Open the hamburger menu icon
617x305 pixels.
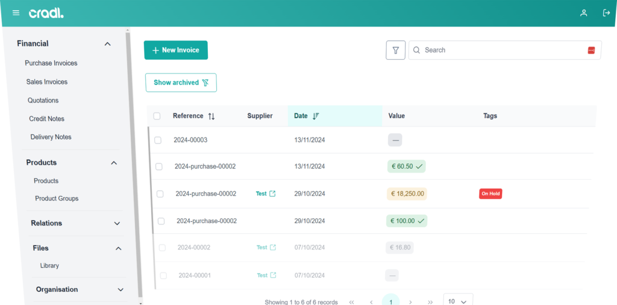pos(16,13)
